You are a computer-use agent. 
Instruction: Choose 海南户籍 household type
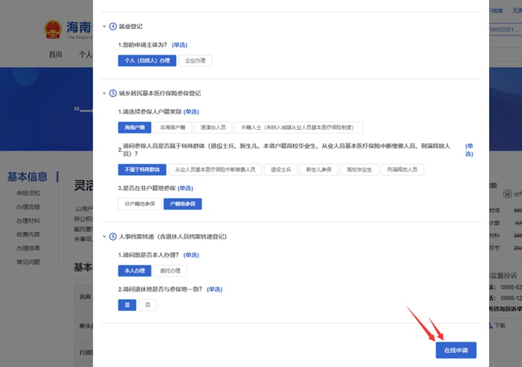point(134,128)
